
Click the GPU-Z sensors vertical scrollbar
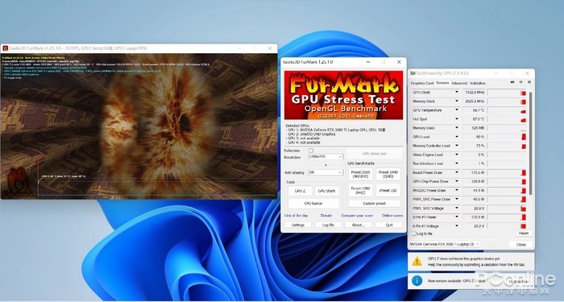pyautogui.click(x=530, y=144)
